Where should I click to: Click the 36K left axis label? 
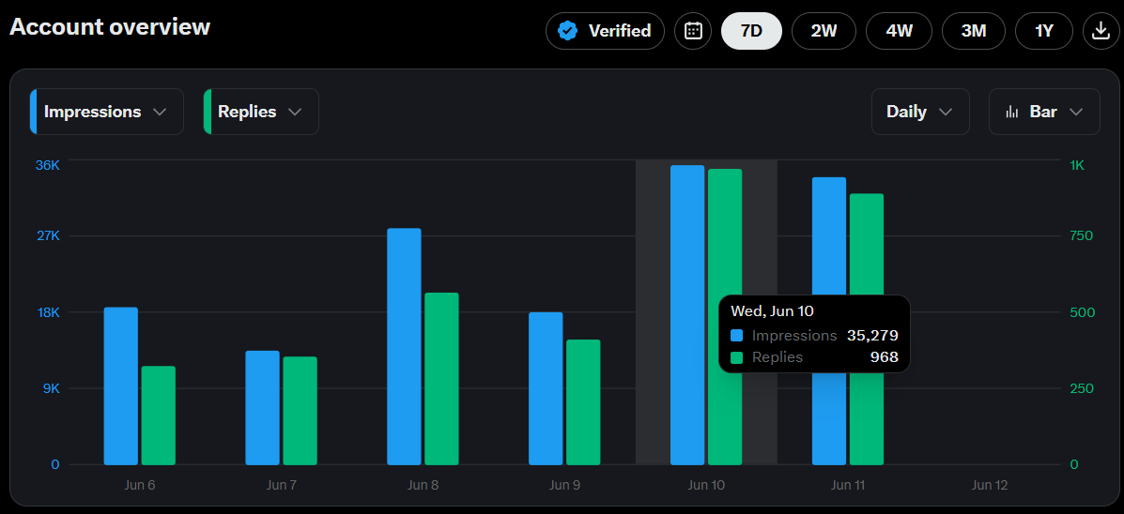coord(47,165)
